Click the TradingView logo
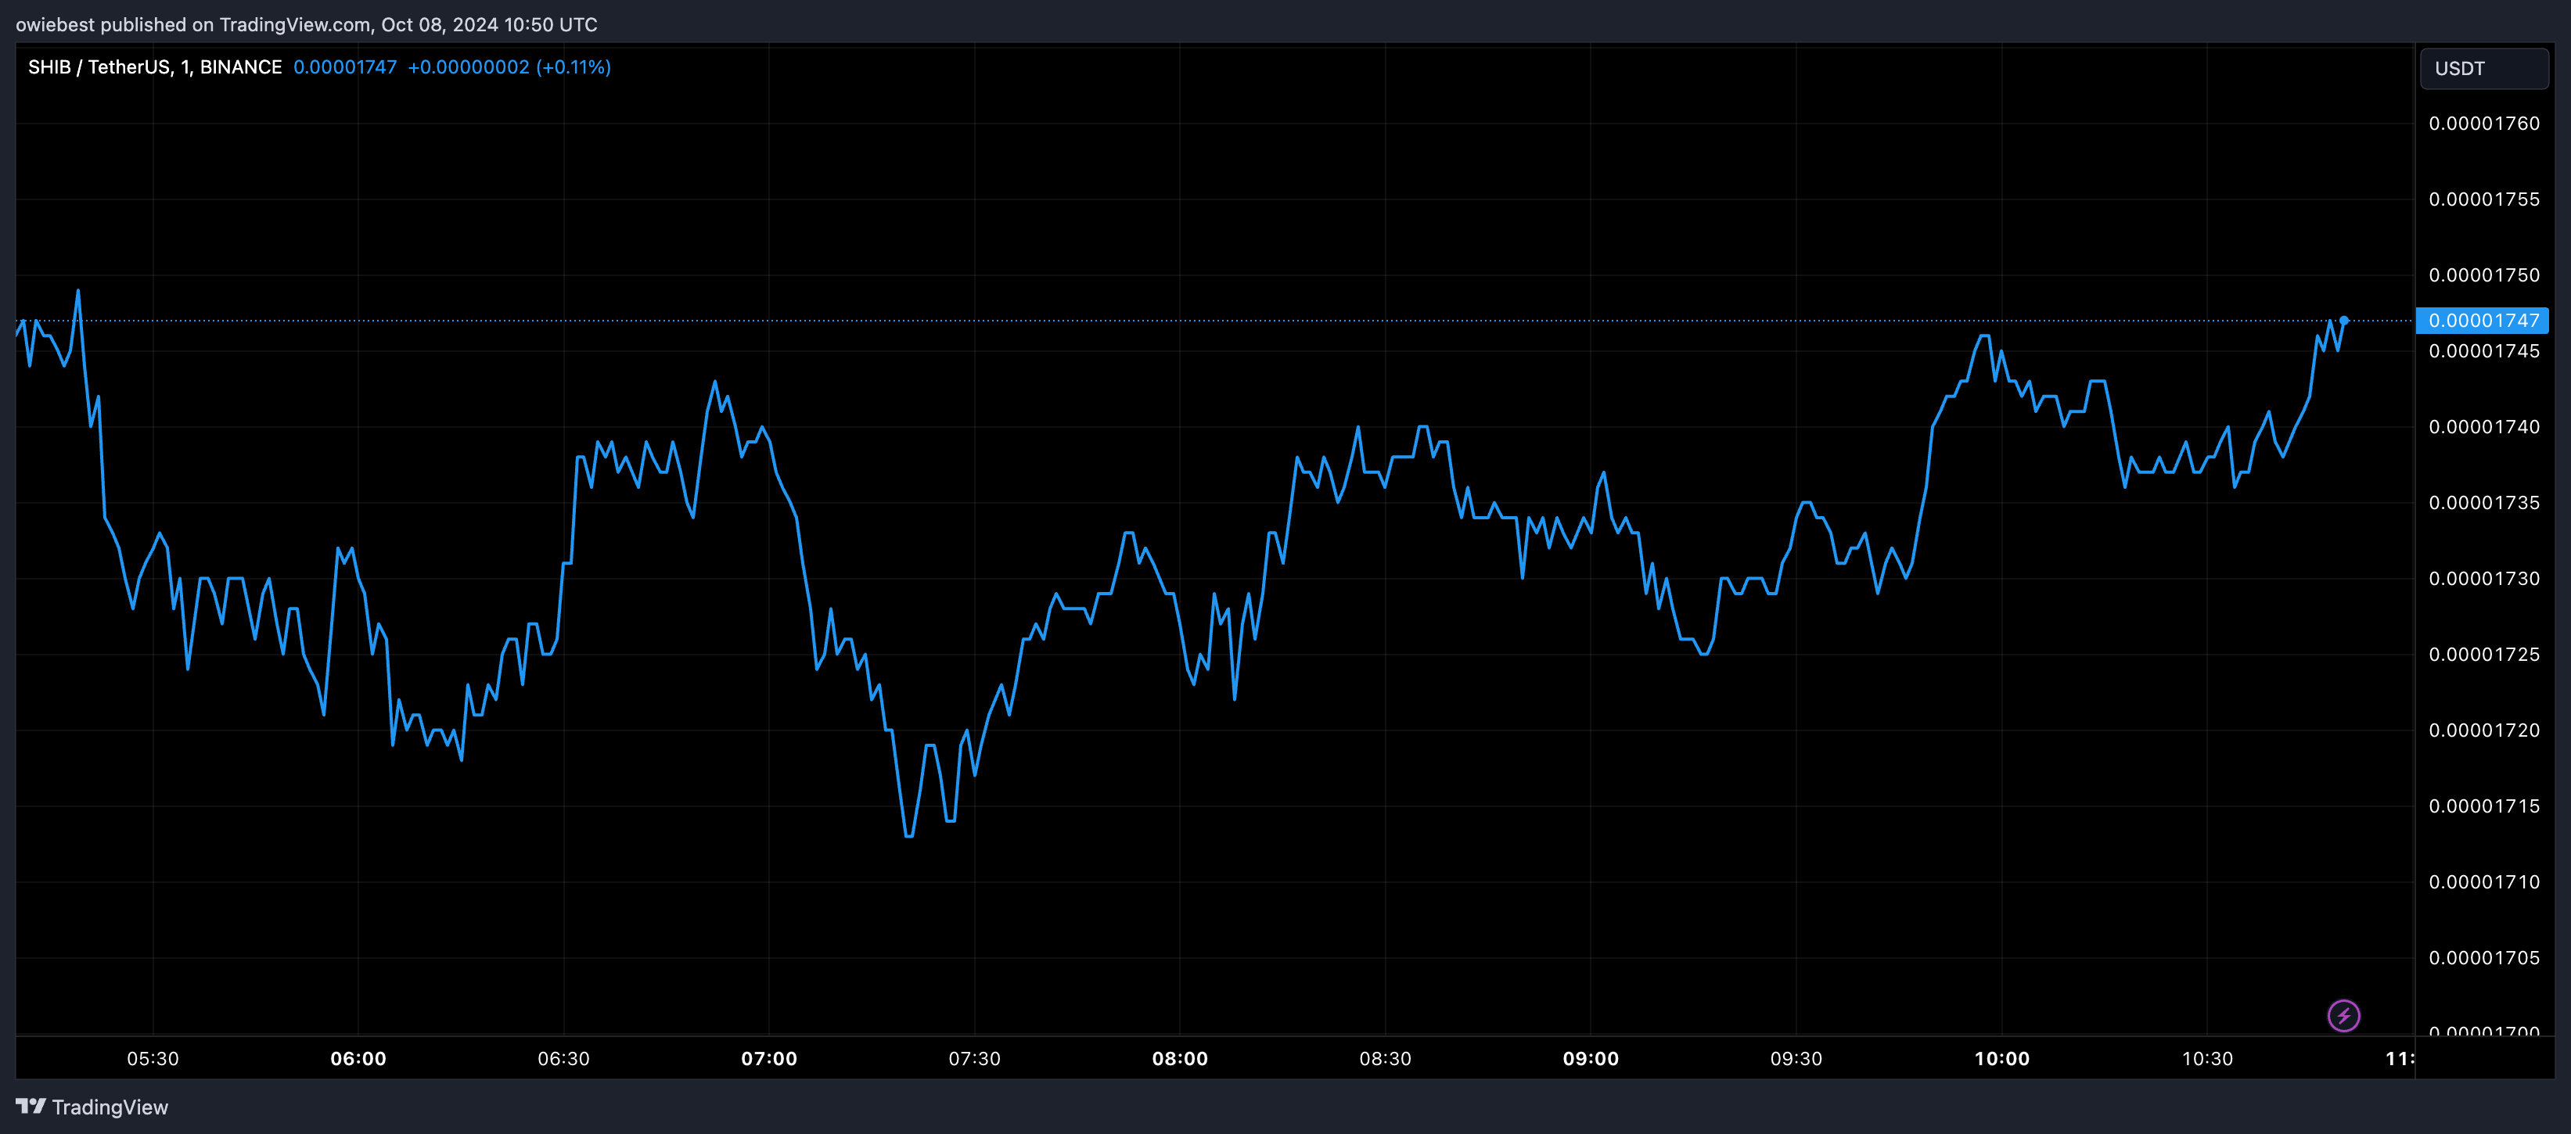 click(92, 1107)
